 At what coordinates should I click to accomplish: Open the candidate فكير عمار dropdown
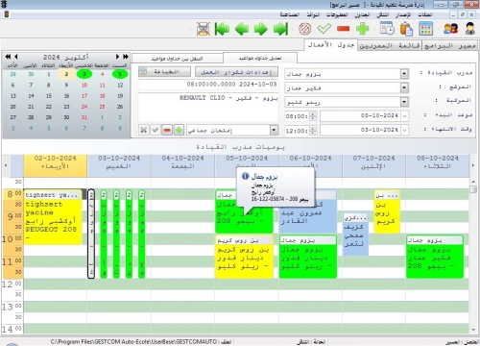pyautogui.click(x=404, y=87)
